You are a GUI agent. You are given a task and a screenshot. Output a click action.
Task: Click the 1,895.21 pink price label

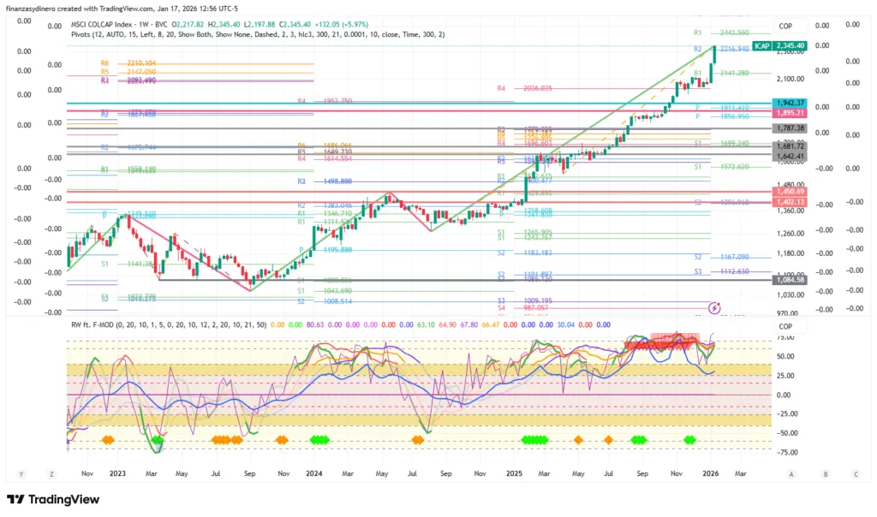788,113
